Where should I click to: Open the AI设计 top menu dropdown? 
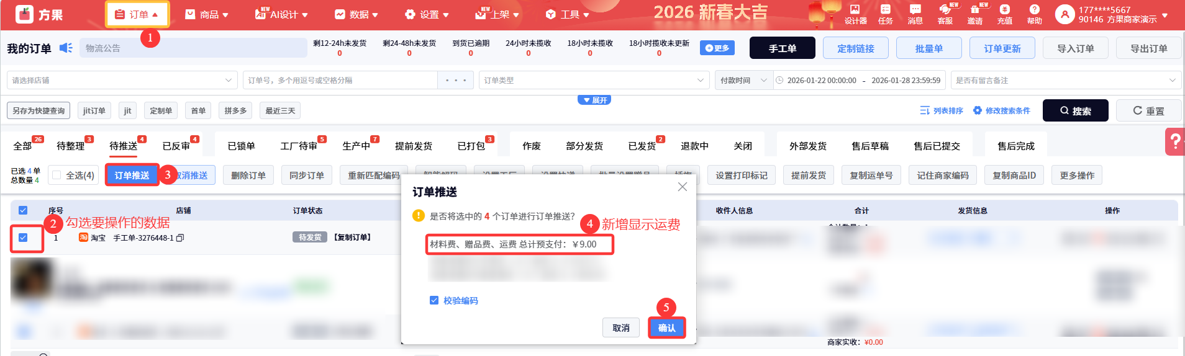pyautogui.click(x=282, y=14)
